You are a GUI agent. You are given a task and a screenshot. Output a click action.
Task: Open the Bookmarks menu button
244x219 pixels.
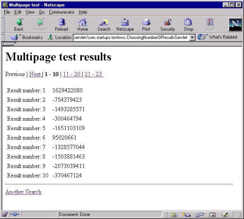27,37
